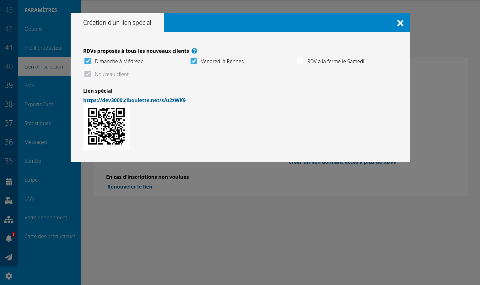Open notifications bell icon
The height and width of the screenshot is (285, 480).
click(x=9, y=238)
